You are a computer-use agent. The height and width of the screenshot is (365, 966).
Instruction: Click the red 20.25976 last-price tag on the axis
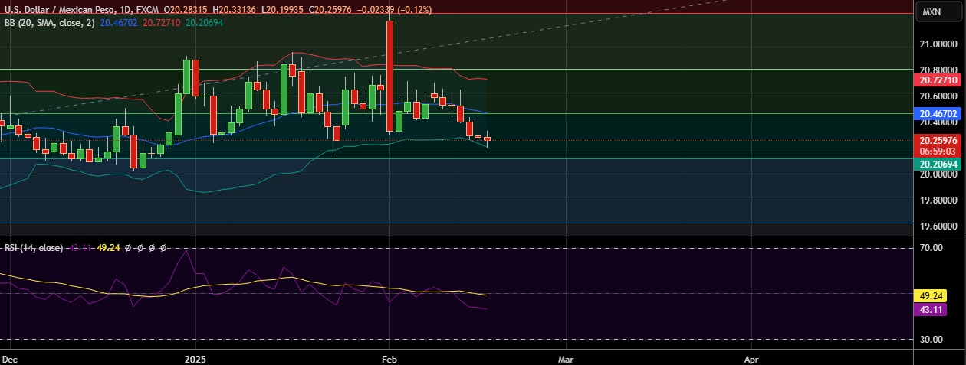coord(937,141)
